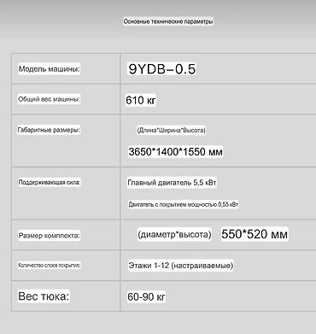Click the weight value '610 кг'
The height and width of the screenshot is (334, 316).
pos(141,100)
